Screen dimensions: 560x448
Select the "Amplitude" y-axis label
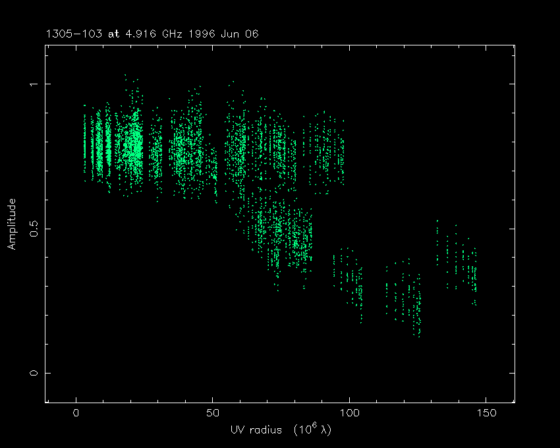(11, 224)
